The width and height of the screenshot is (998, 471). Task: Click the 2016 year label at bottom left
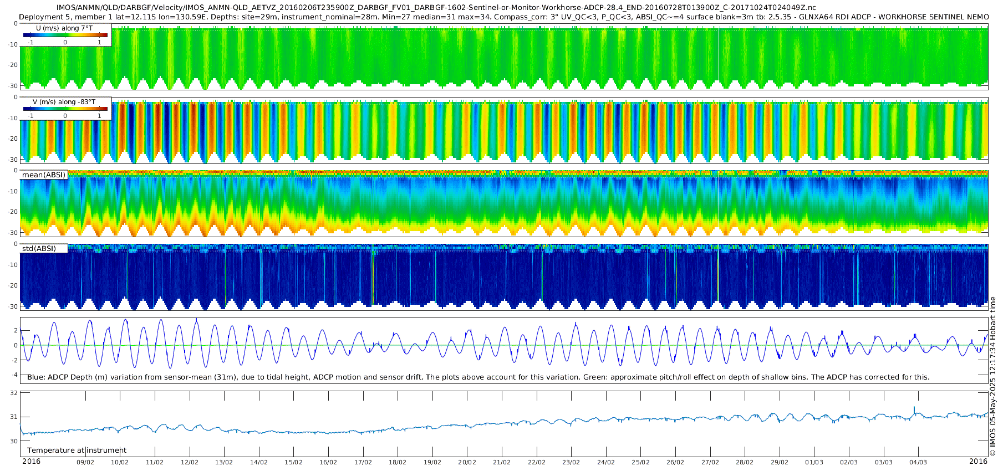click(x=31, y=462)
